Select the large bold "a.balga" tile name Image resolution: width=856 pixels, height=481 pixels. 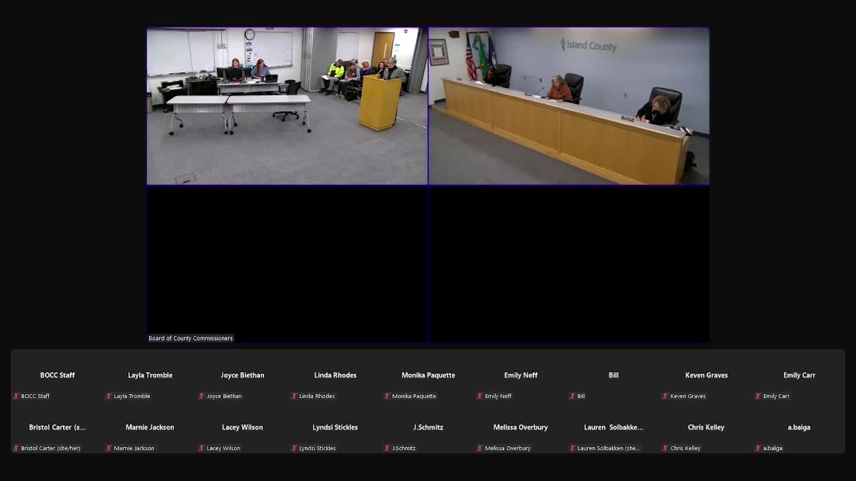798,428
